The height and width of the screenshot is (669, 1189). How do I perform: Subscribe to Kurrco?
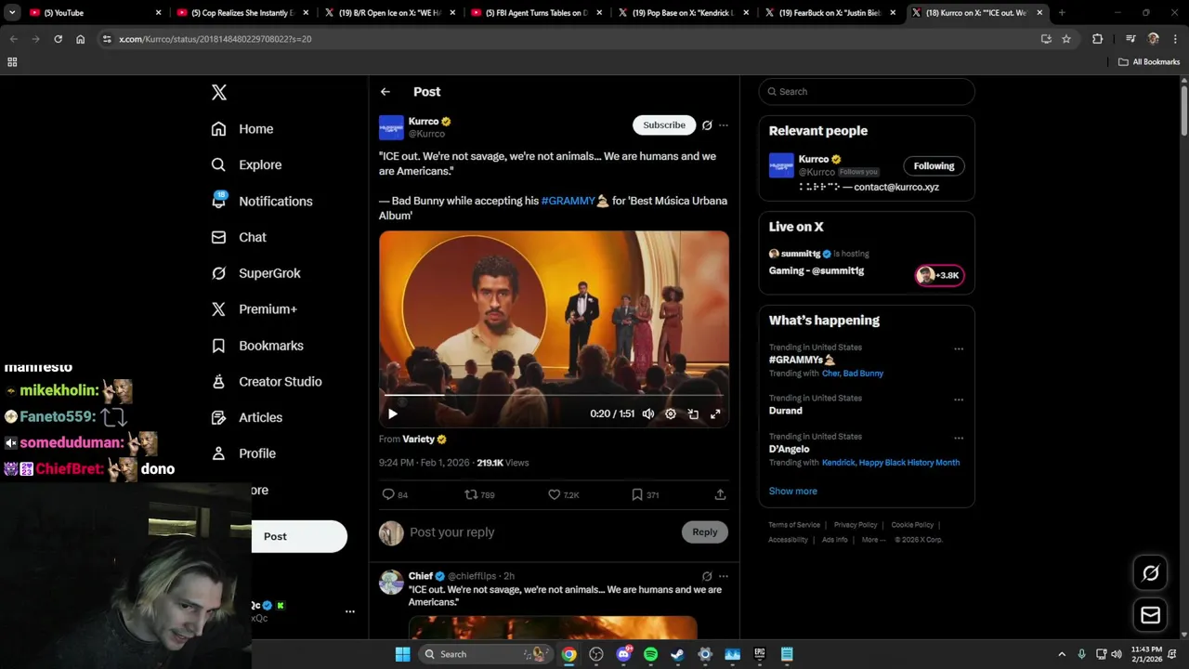click(664, 125)
